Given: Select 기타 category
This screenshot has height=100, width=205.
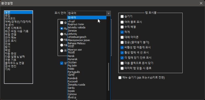Looking at the screenshot, I should pos(18,69).
